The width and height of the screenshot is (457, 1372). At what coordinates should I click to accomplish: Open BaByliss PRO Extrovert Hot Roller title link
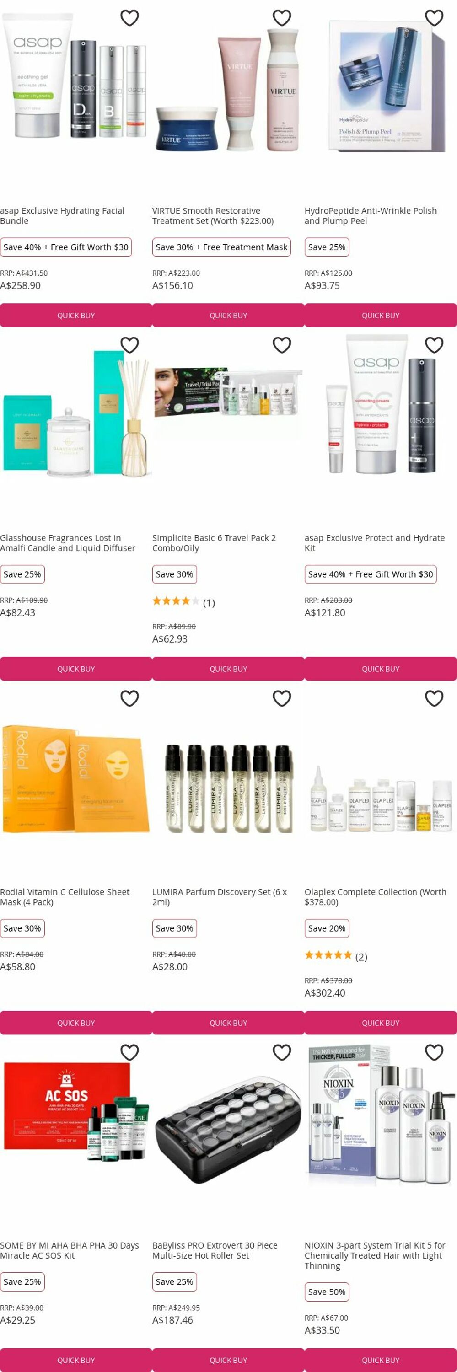(215, 1250)
